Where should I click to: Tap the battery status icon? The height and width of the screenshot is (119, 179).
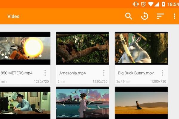coord(163,4)
